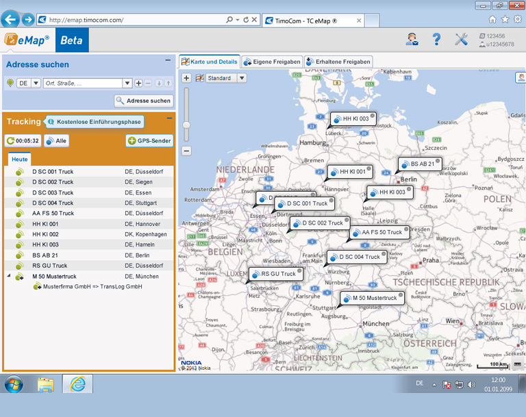
Task: Go forward with browser forward arrow
Action: tap(28, 19)
